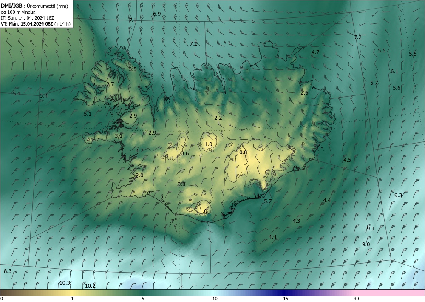Image resolution: width=425 pixels, height=302 pixels.
Task: Select the 10.2 value label
Action: [x=90, y=286]
